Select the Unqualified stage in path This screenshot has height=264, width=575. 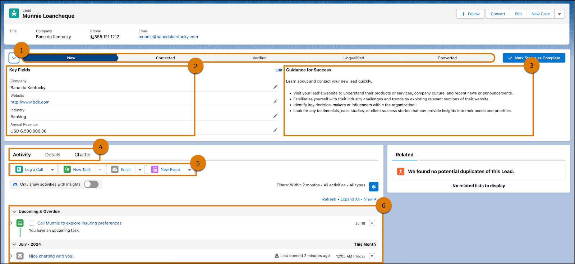click(x=354, y=58)
